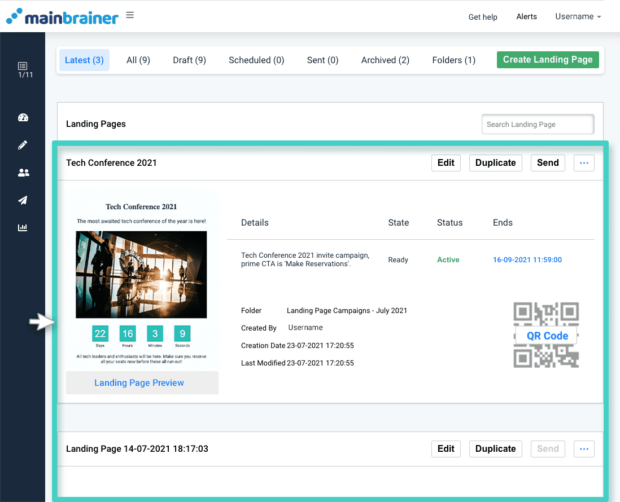This screenshot has height=502, width=620.
Task: Click the Search Landing Page field
Action: click(537, 124)
